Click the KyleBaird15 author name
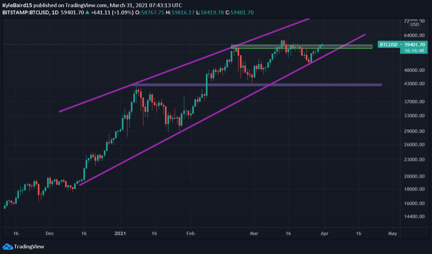The height and width of the screenshot is (254, 432). click(17, 5)
